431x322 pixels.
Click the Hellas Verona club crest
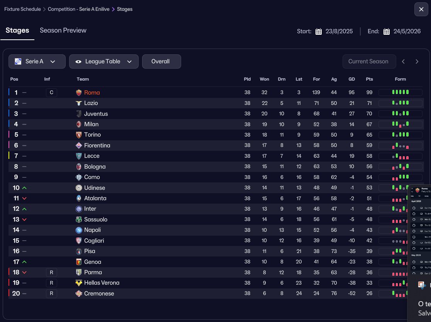tap(79, 283)
